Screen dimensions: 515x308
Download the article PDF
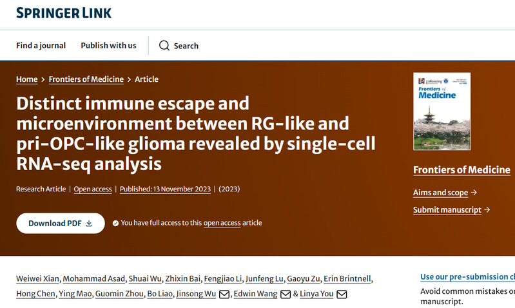pyautogui.click(x=61, y=223)
